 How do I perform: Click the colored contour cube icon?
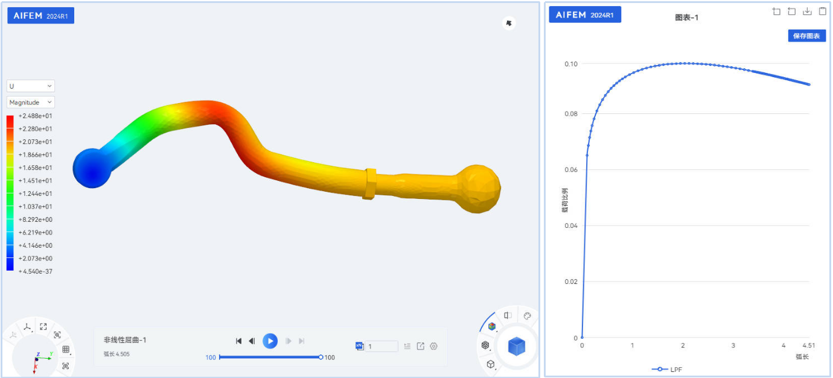[x=492, y=326]
